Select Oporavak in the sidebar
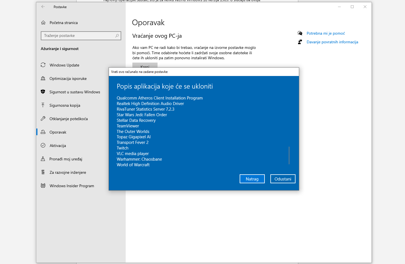Screen dimensions: 405x264 pyautogui.click(x=58, y=132)
